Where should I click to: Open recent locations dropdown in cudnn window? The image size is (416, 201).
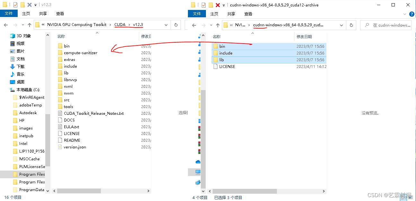click(211, 25)
